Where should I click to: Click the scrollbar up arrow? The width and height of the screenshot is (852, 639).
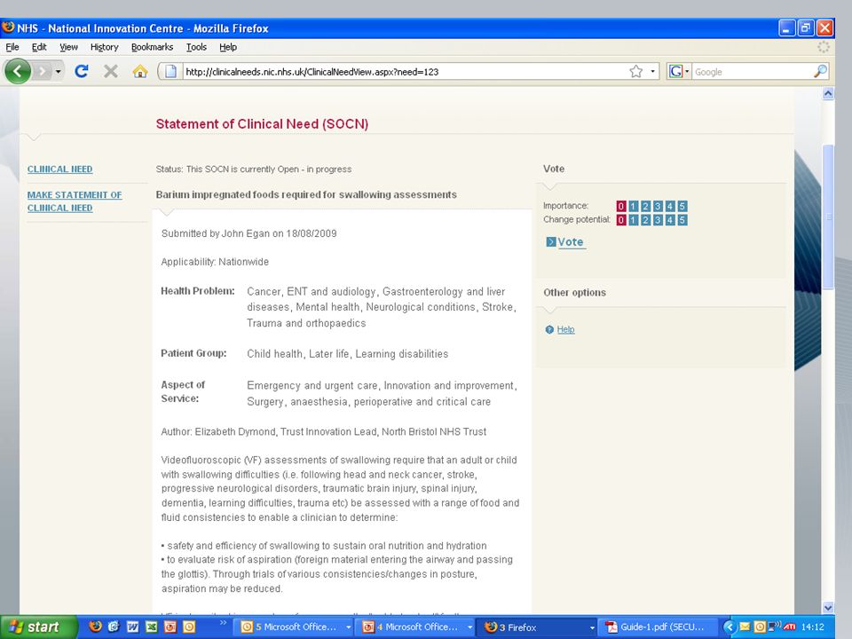[x=828, y=93]
